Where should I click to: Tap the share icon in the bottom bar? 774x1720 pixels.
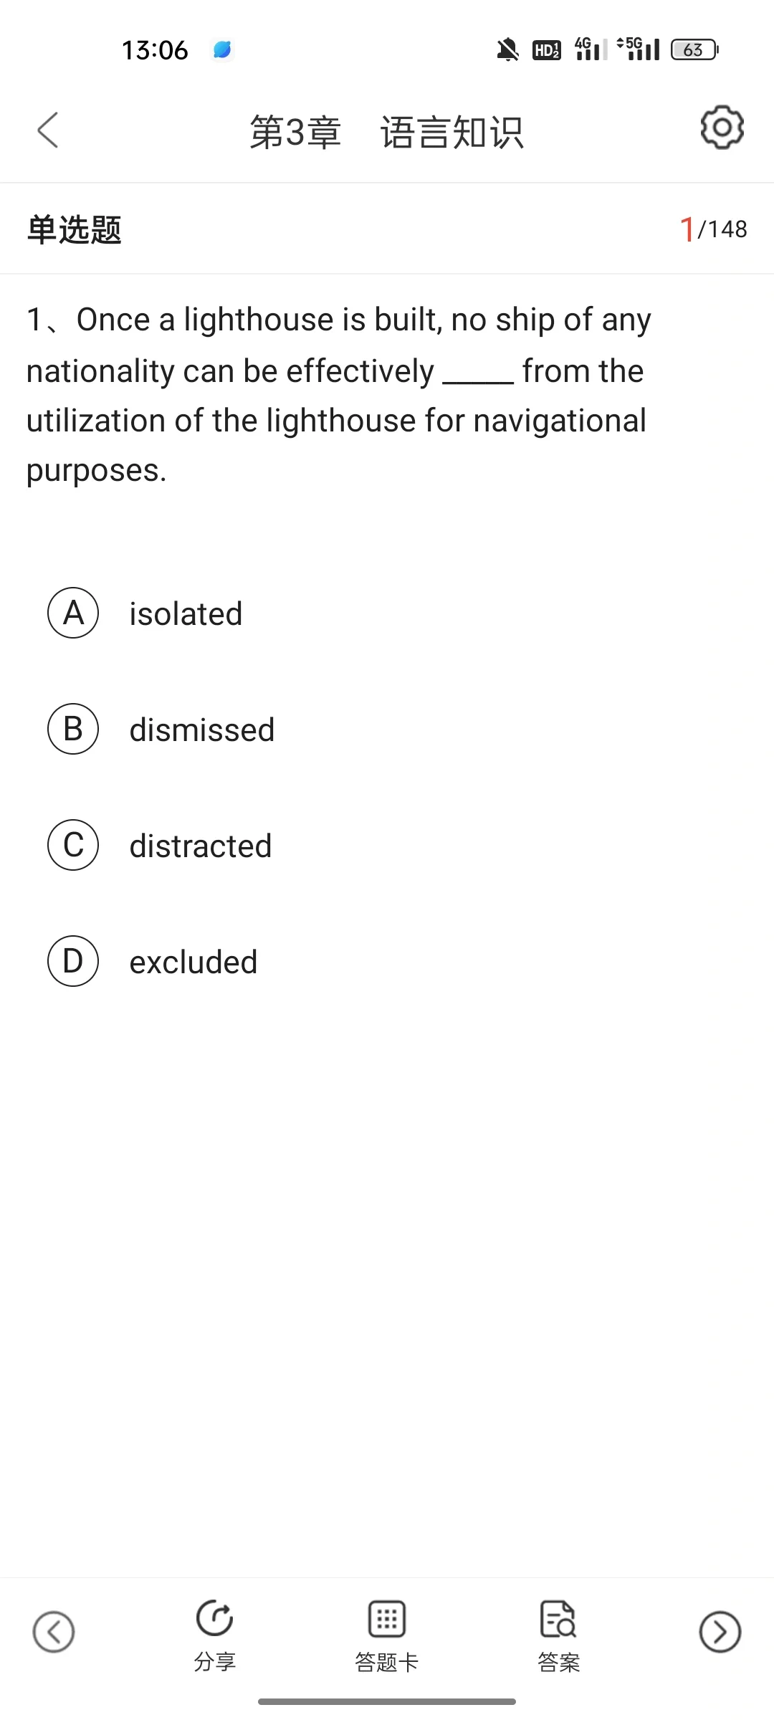coord(214,1618)
